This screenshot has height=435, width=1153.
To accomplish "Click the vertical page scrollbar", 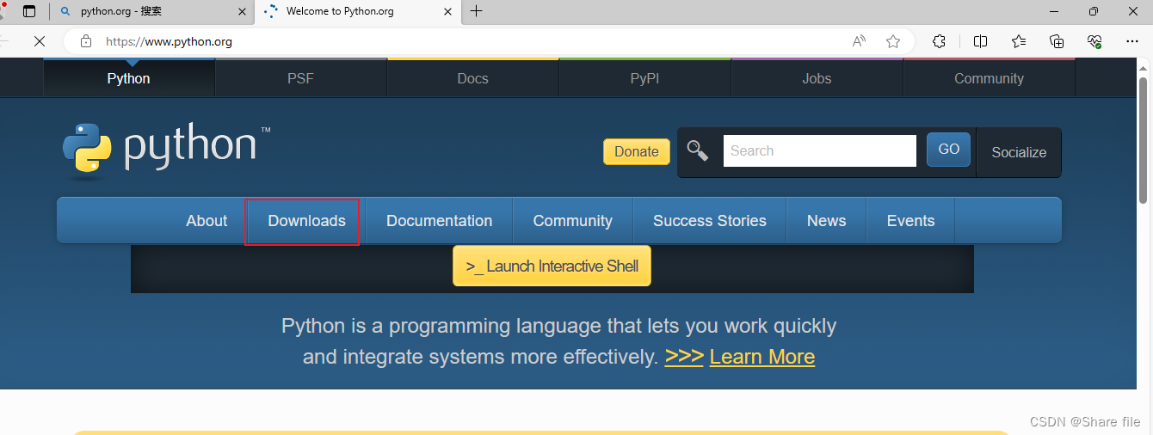I will click(x=1144, y=140).
